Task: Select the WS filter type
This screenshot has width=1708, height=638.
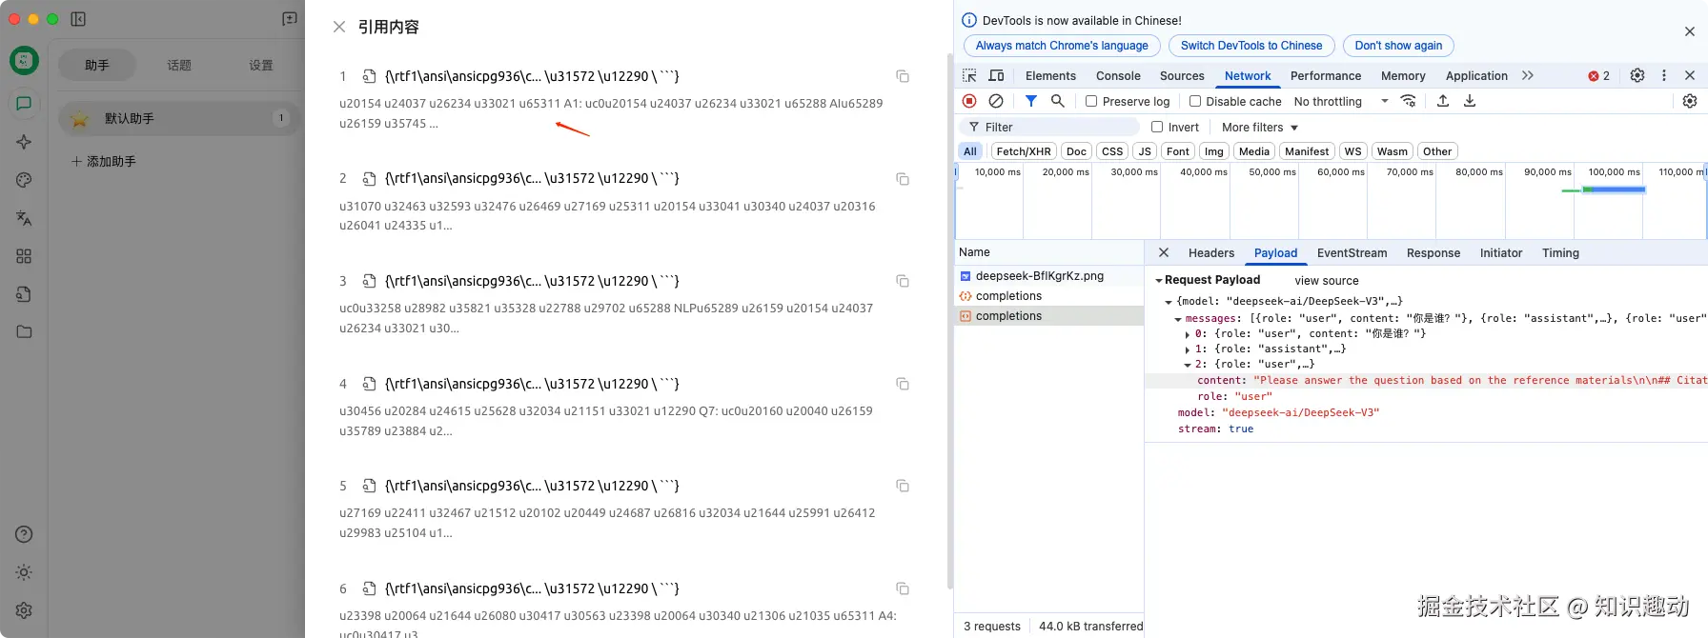Action: pos(1353,151)
